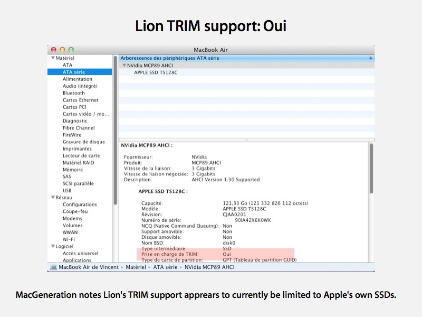
Task: Collapse the Réseau section triangle
Action: coord(53,198)
